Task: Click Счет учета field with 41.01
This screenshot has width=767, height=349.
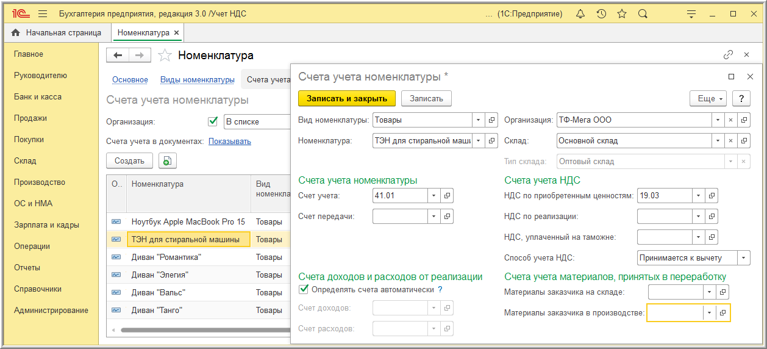Action: click(399, 196)
